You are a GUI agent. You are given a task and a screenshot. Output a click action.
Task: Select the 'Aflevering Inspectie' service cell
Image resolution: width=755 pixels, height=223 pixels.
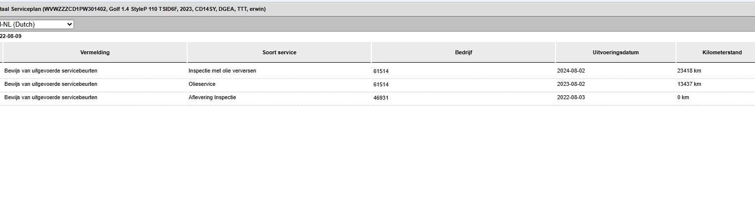point(212,98)
